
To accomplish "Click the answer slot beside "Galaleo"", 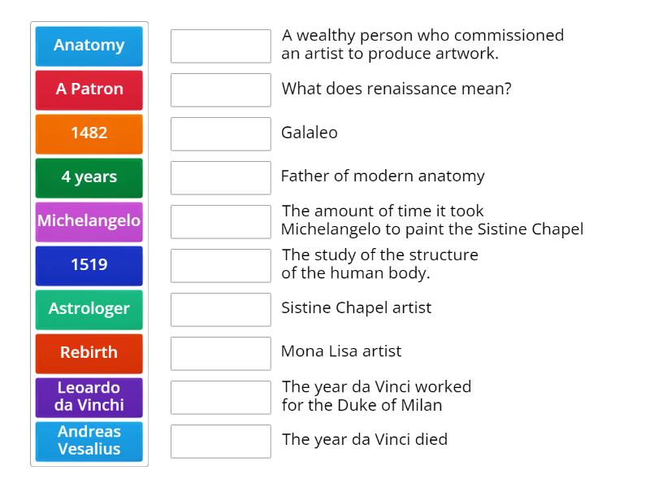I will pyautogui.click(x=220, y=133).
